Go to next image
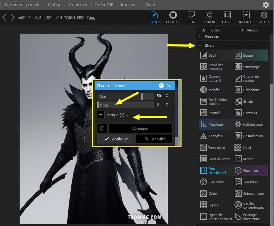The width and height of the screenshot is (274, 226). point(12,17)
